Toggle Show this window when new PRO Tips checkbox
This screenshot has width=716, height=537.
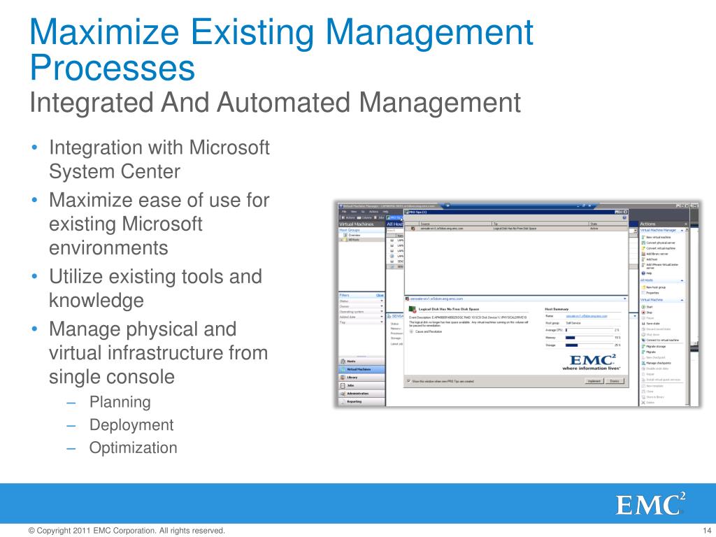[408, 381]
